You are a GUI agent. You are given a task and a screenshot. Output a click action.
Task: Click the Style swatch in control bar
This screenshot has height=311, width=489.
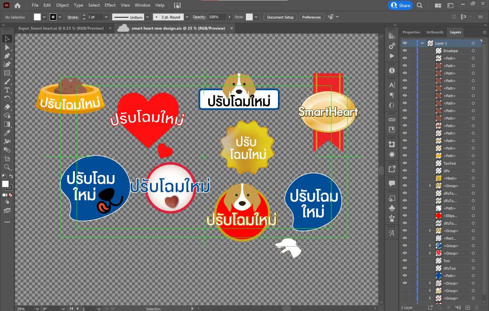(x=249, y=17)
